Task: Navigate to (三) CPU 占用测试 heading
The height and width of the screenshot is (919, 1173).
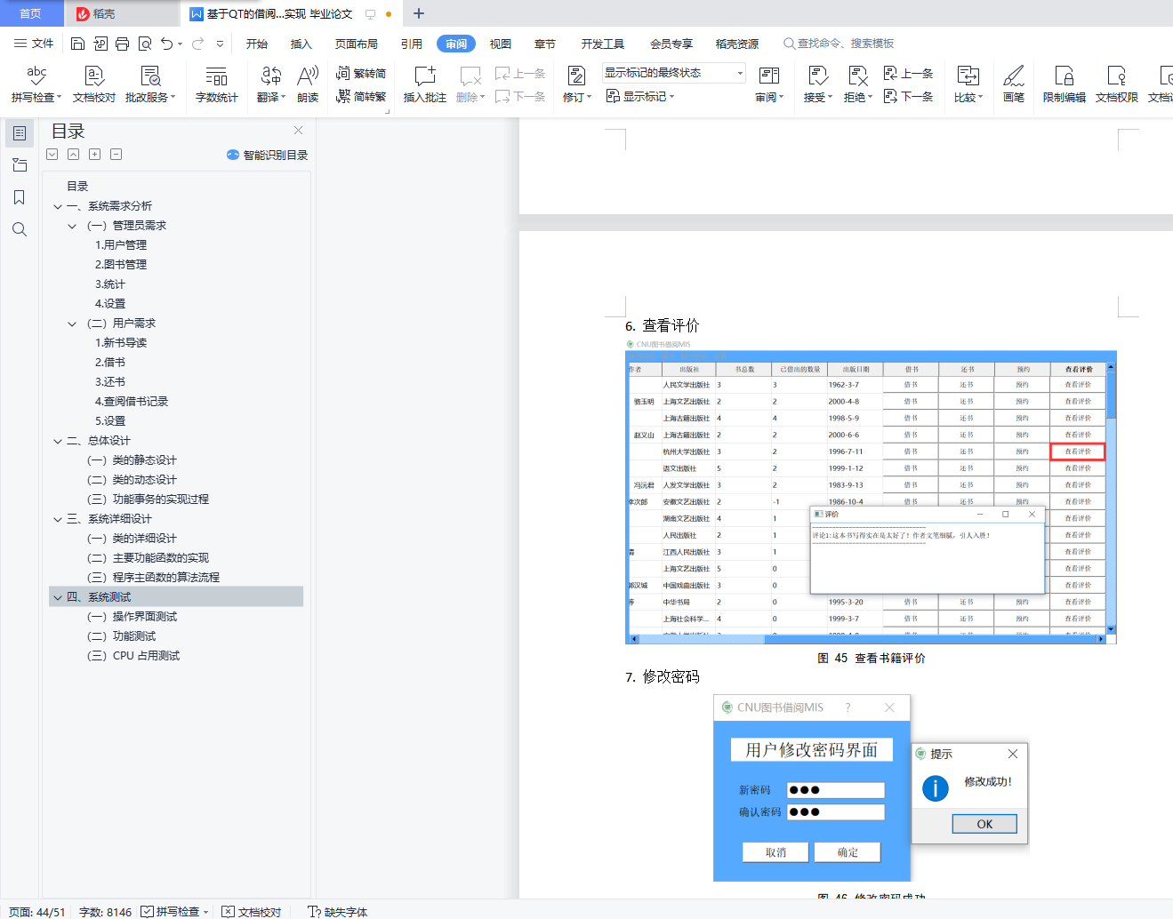Action: pyautogui.click(x=133, y=656)
